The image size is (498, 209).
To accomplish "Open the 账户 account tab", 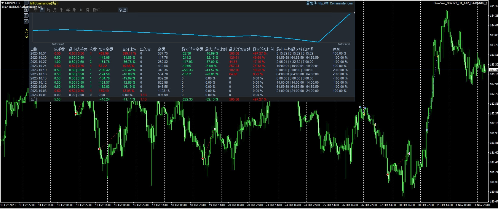I will pos(97,10).
